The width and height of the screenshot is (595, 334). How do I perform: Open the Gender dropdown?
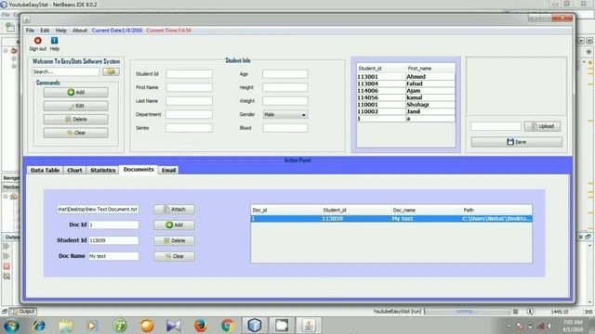coord(285,115)
